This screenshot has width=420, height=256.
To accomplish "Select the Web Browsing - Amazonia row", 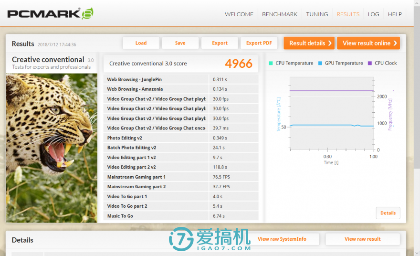I will [181, 89].
